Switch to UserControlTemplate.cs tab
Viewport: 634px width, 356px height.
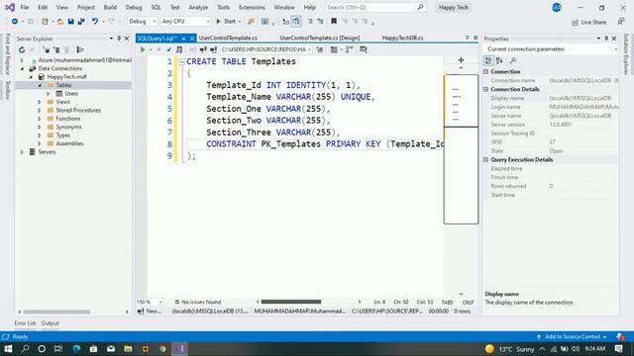click(x=228, y=38)
